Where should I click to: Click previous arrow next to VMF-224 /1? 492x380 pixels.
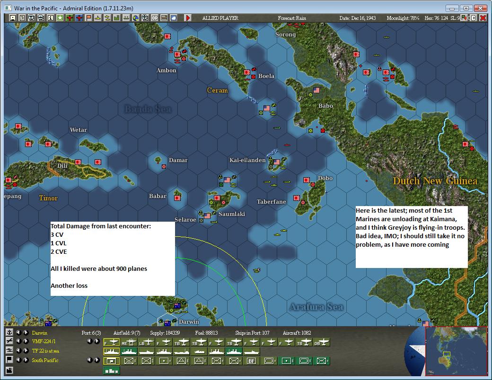click(19, 341)
